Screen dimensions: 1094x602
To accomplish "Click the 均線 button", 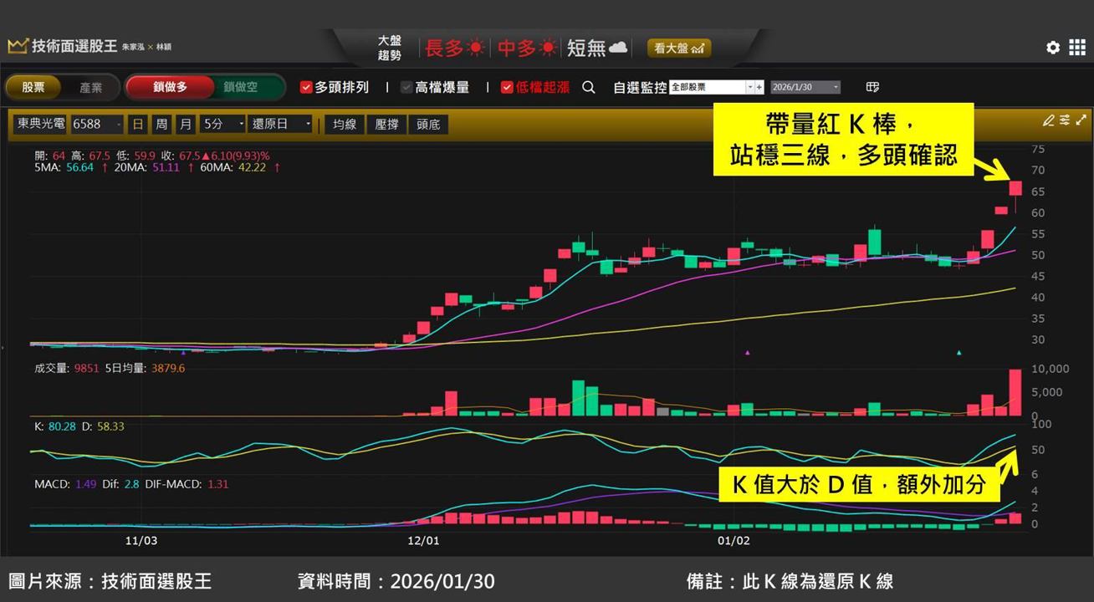I will point(344,125).
